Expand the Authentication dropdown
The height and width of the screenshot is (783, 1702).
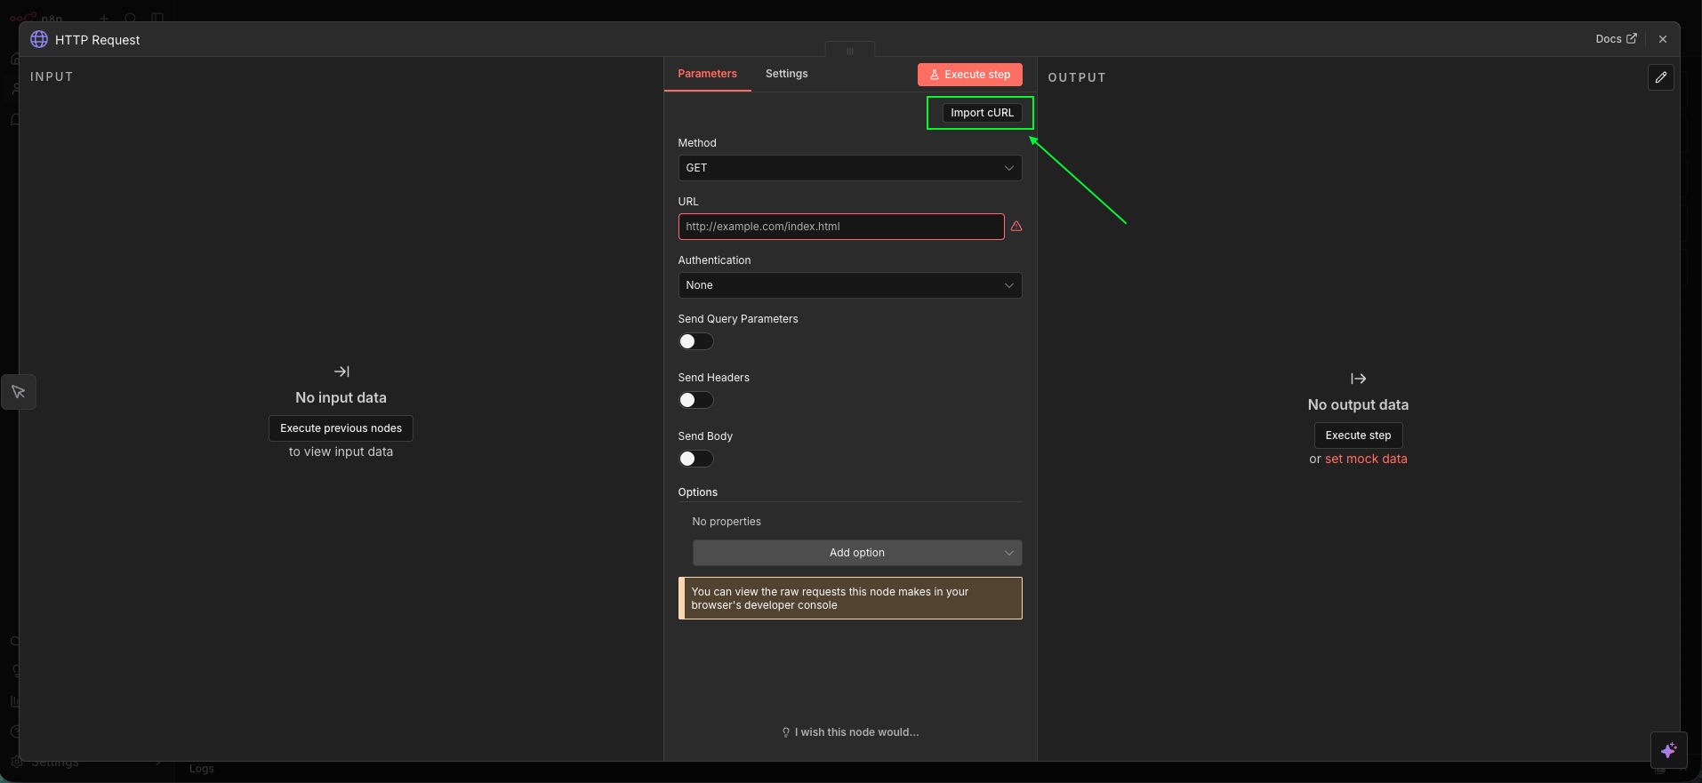coord(849,285)
